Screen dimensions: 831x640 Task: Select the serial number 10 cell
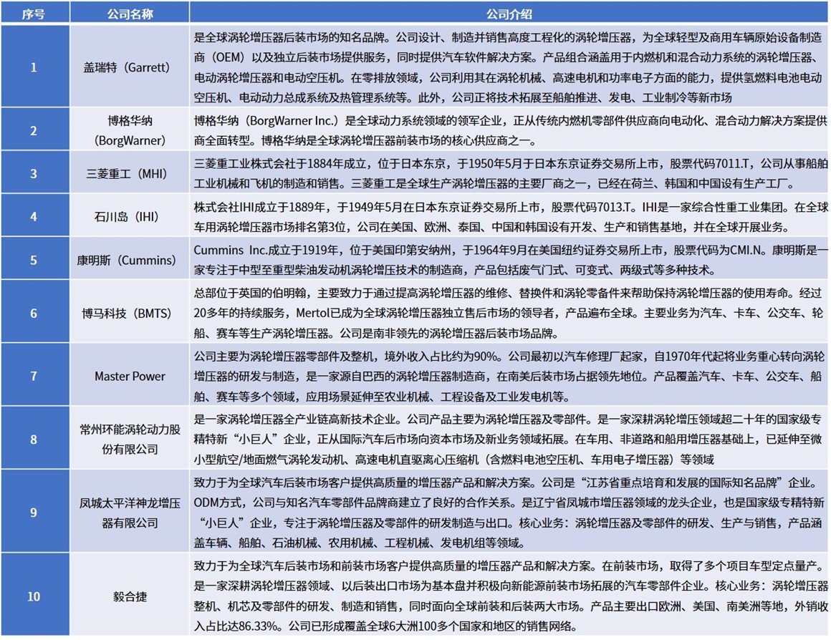[x=35, y=594]
